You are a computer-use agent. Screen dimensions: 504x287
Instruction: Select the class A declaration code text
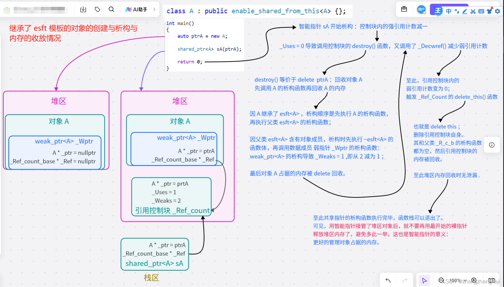256,11
